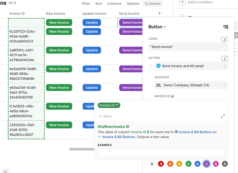Viewport: 238px width, 173px height.
Task: Toggle formula mode for LABEL field
Action: point(225,40)
